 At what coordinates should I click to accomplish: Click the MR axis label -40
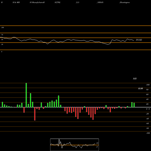(x=147, y=119)
